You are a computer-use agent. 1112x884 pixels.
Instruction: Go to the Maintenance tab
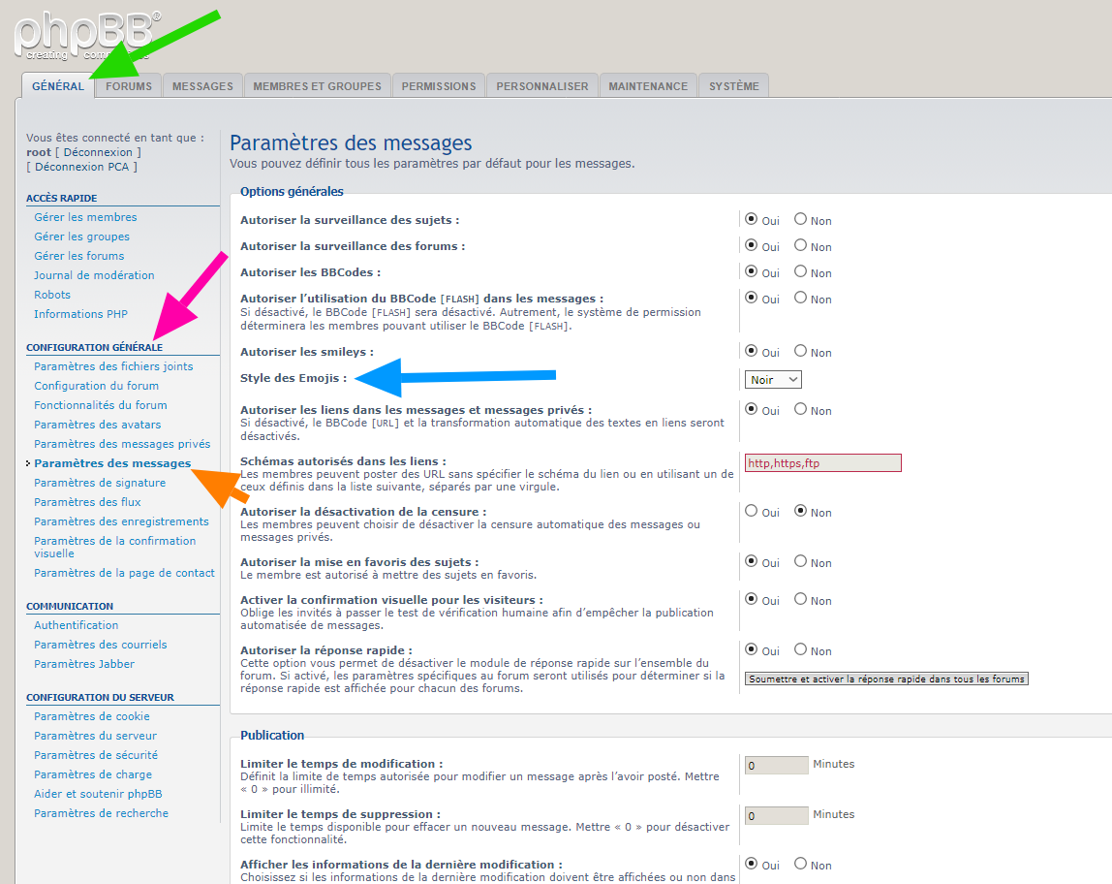pos(648,86)
